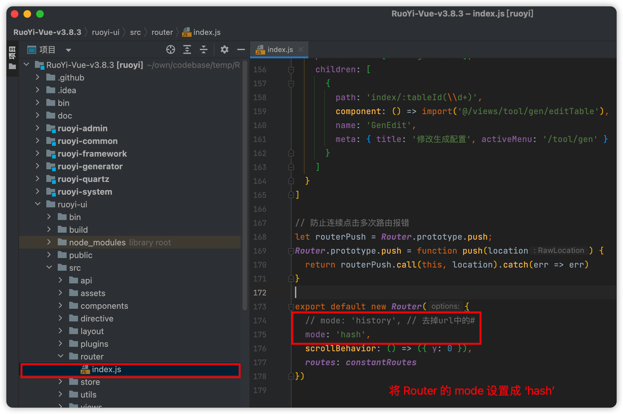This screenshot has width=623, height=414.
Task: Select the layout folder
Action: point(92,331)
